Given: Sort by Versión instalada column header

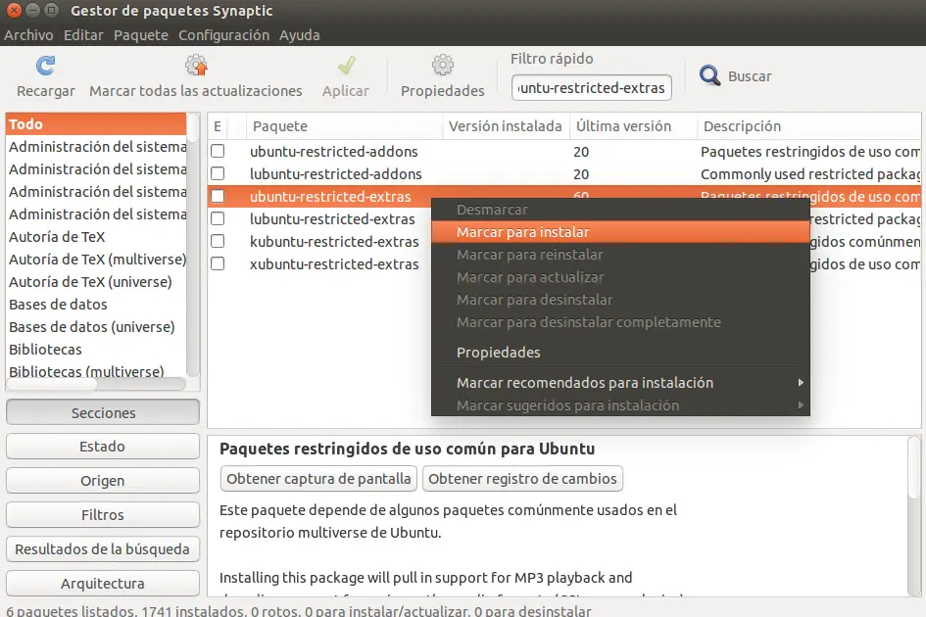Looking at the screenshot, I should click(x=506, y=126).
